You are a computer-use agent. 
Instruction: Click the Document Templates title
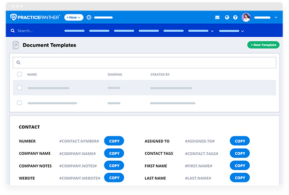[x=49, y=45]
